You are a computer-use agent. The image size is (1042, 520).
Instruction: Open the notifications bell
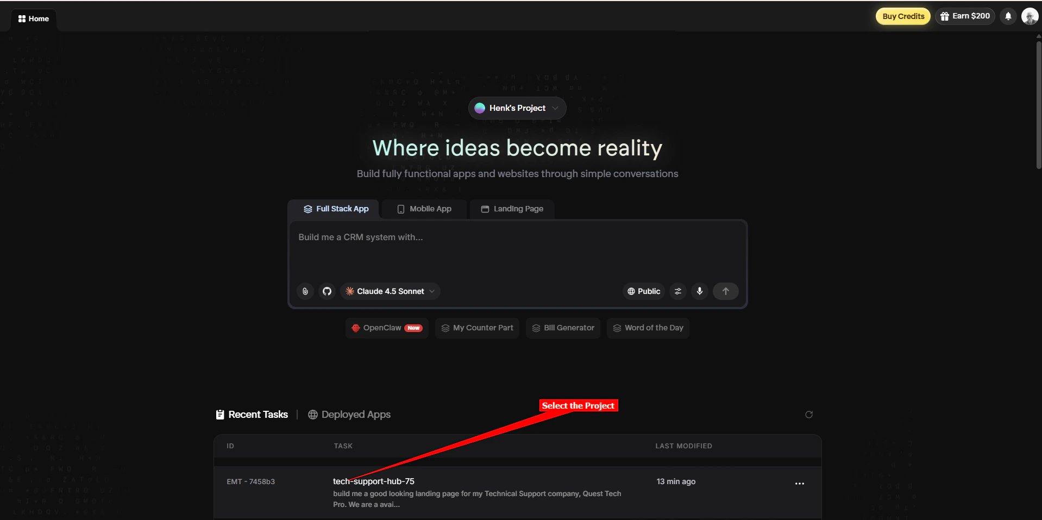1008,16
